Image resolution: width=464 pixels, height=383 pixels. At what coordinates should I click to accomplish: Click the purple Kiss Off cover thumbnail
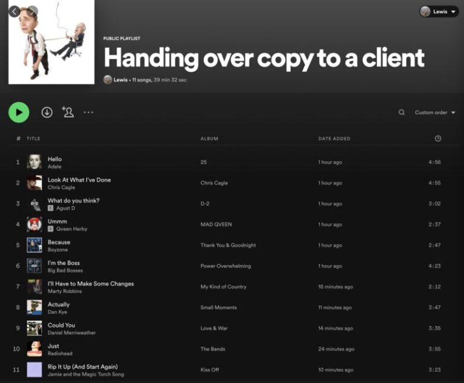click(x=34, y=370)
